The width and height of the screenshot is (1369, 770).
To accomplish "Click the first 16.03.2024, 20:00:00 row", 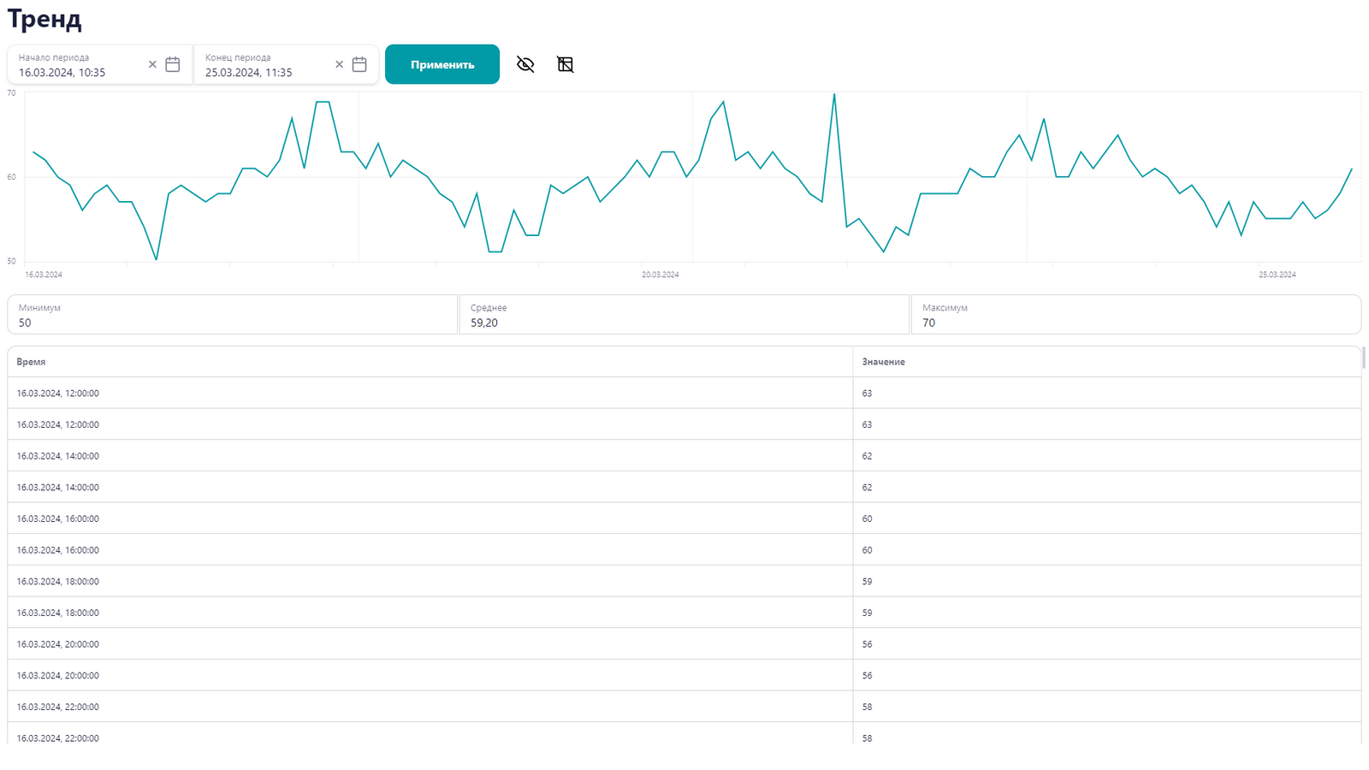I will point(428,644).
